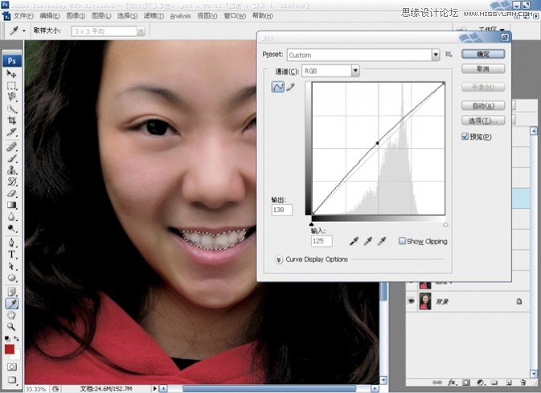Expand Curve Display Options

[278, 260]
